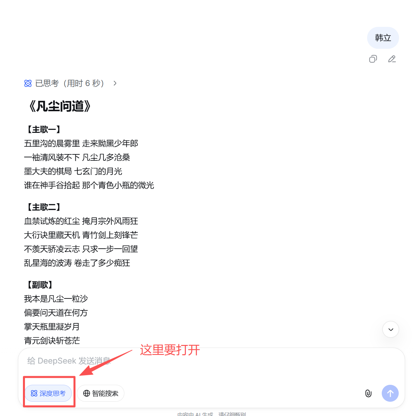Click the DeepSeek logo beside 已思考
Screen dimensions: 413x416
(28, 83)
